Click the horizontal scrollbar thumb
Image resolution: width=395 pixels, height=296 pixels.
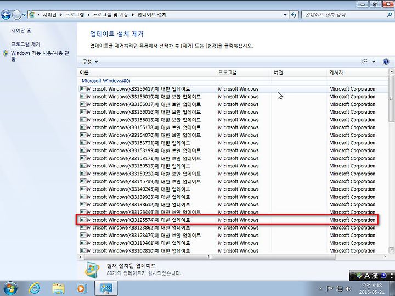pyautogui.click(x=210, y=257)
